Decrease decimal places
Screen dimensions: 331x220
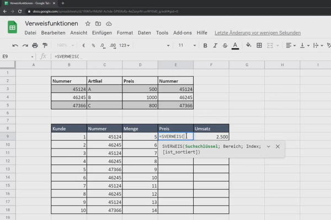[103, 46]
